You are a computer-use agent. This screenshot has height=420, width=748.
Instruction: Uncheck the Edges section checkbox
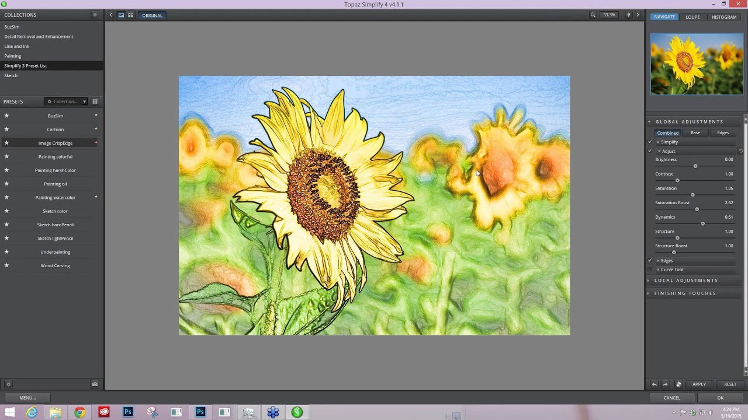[650, 261]
